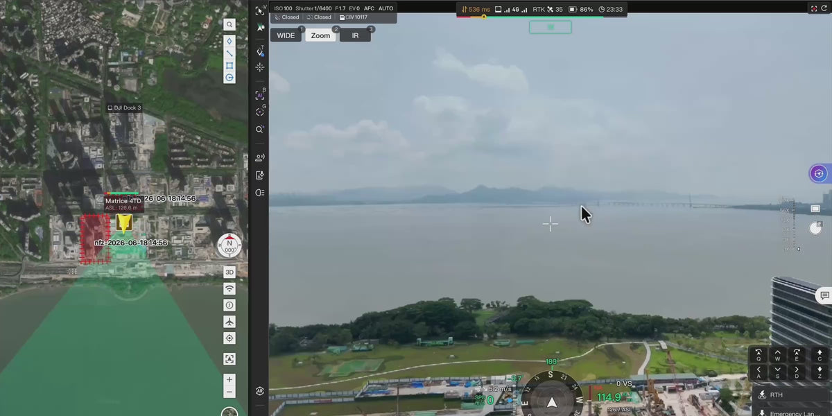Screen dimensions: 832x416
Task: Click the S backward control key
Action: (777, 372)
